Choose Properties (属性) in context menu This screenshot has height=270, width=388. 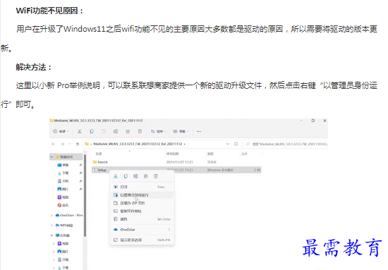pos(142,219)
